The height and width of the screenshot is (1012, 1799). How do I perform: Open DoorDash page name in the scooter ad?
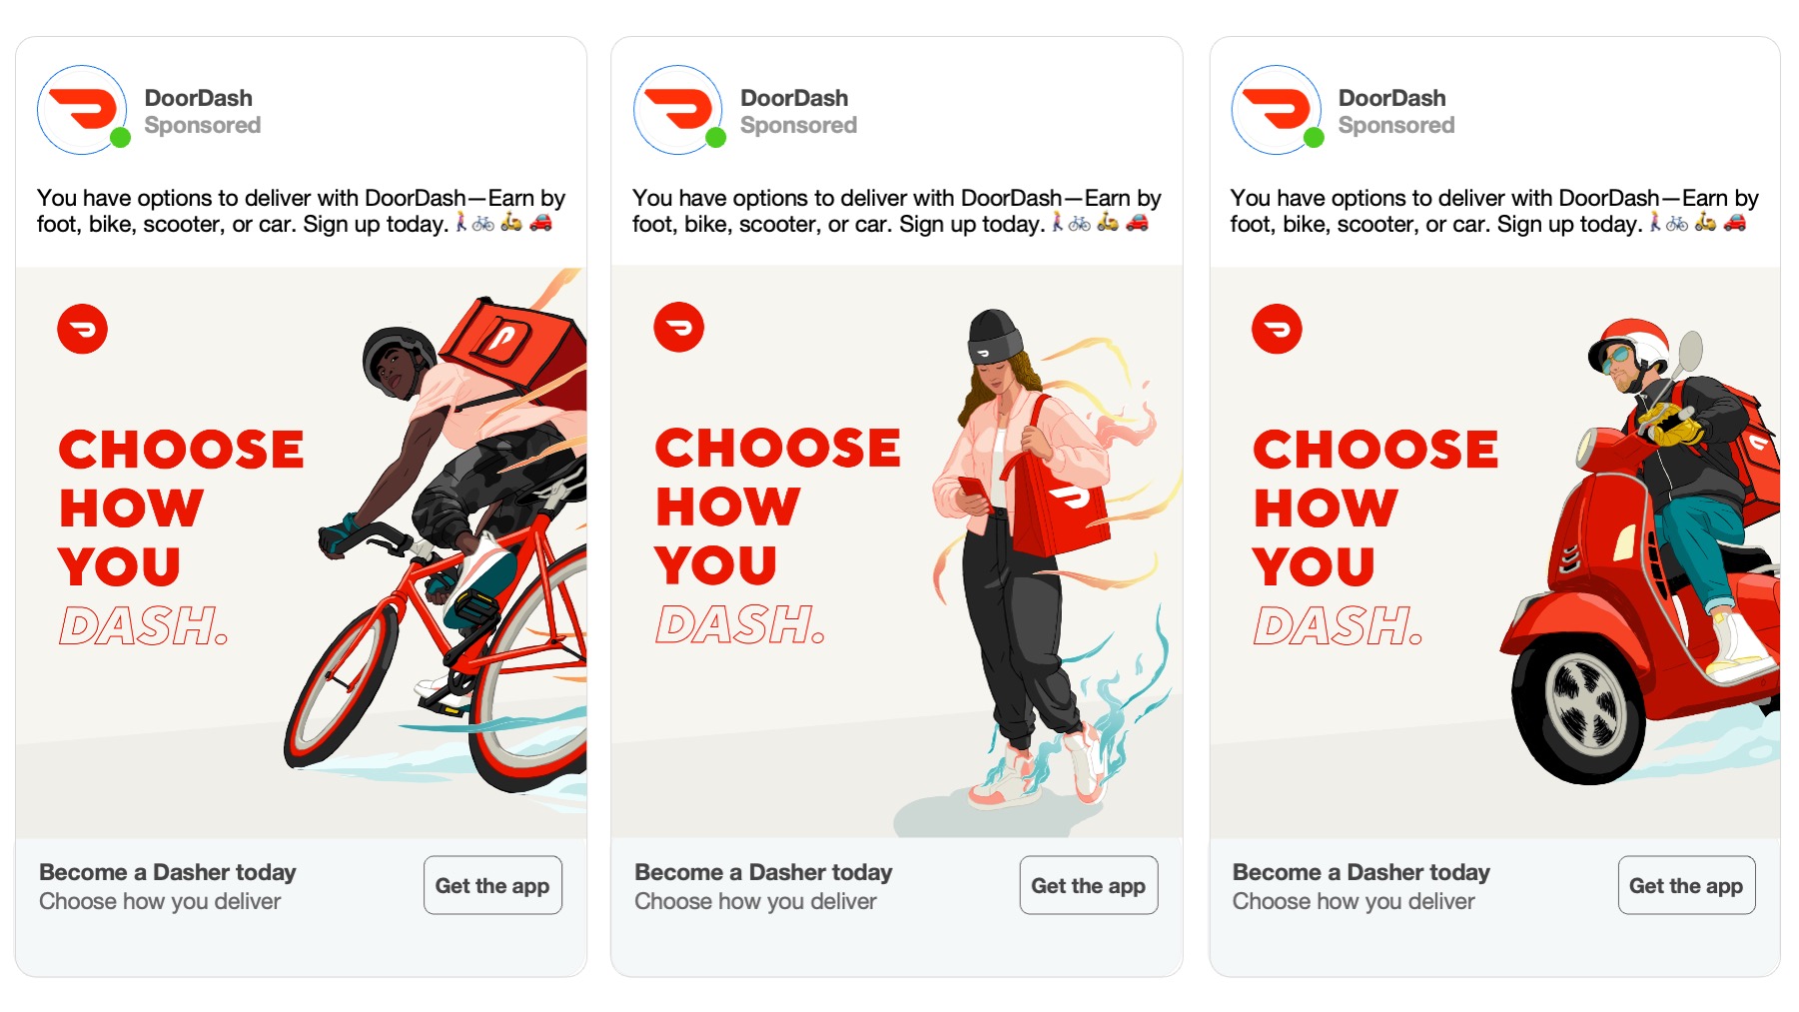click(x=1391, y=98)
